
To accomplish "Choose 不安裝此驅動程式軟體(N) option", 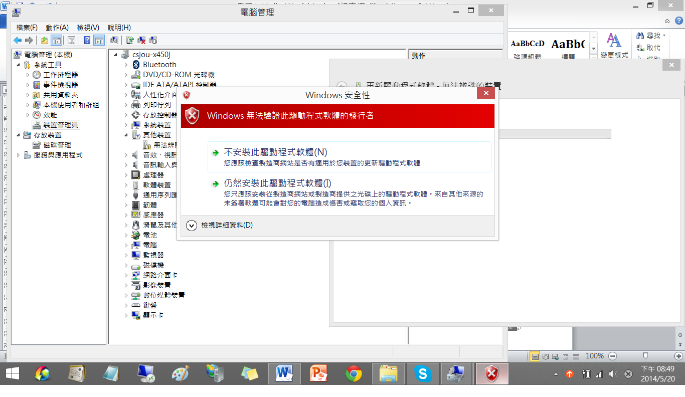I will [x=349, y=157].
